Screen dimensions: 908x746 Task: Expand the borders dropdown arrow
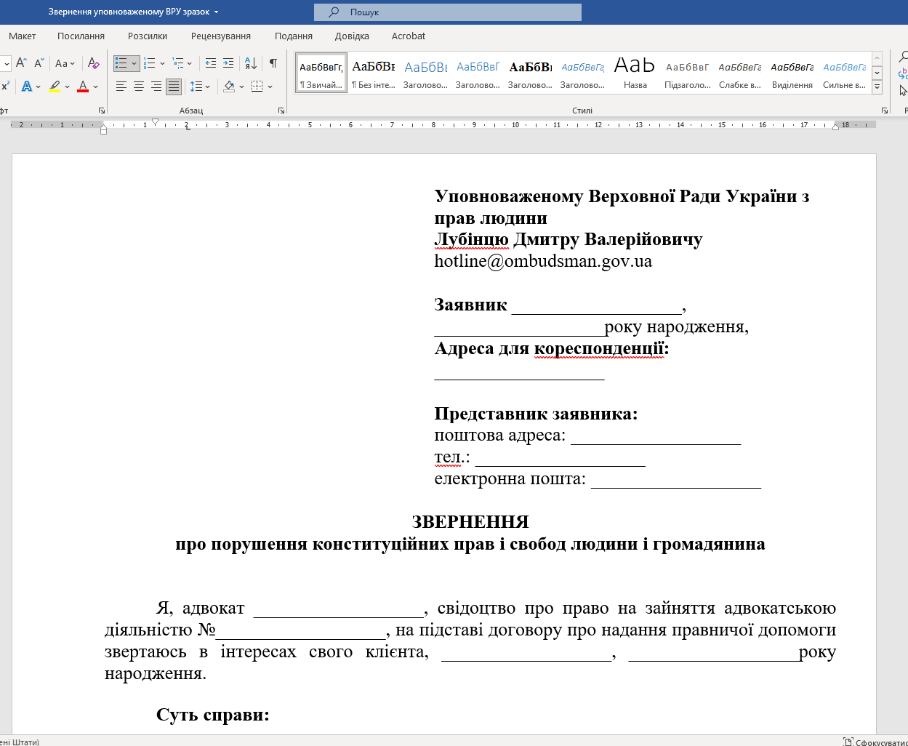268,87
